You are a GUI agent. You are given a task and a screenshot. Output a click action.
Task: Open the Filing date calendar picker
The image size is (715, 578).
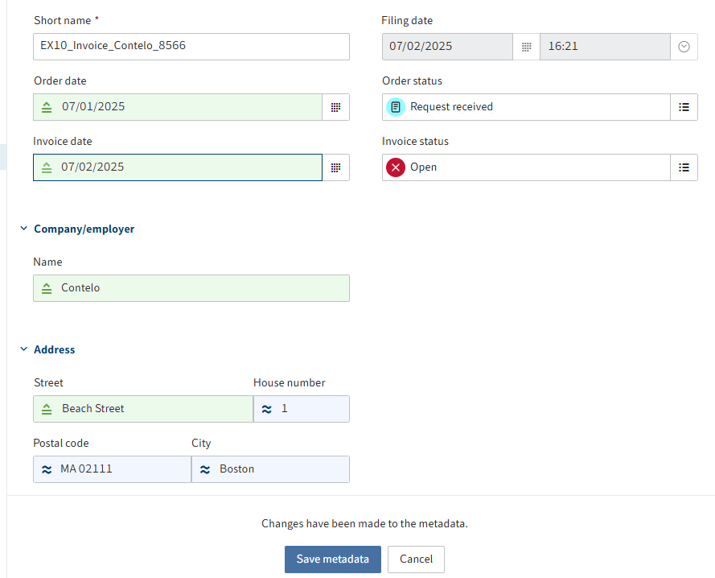click(526, 47)
